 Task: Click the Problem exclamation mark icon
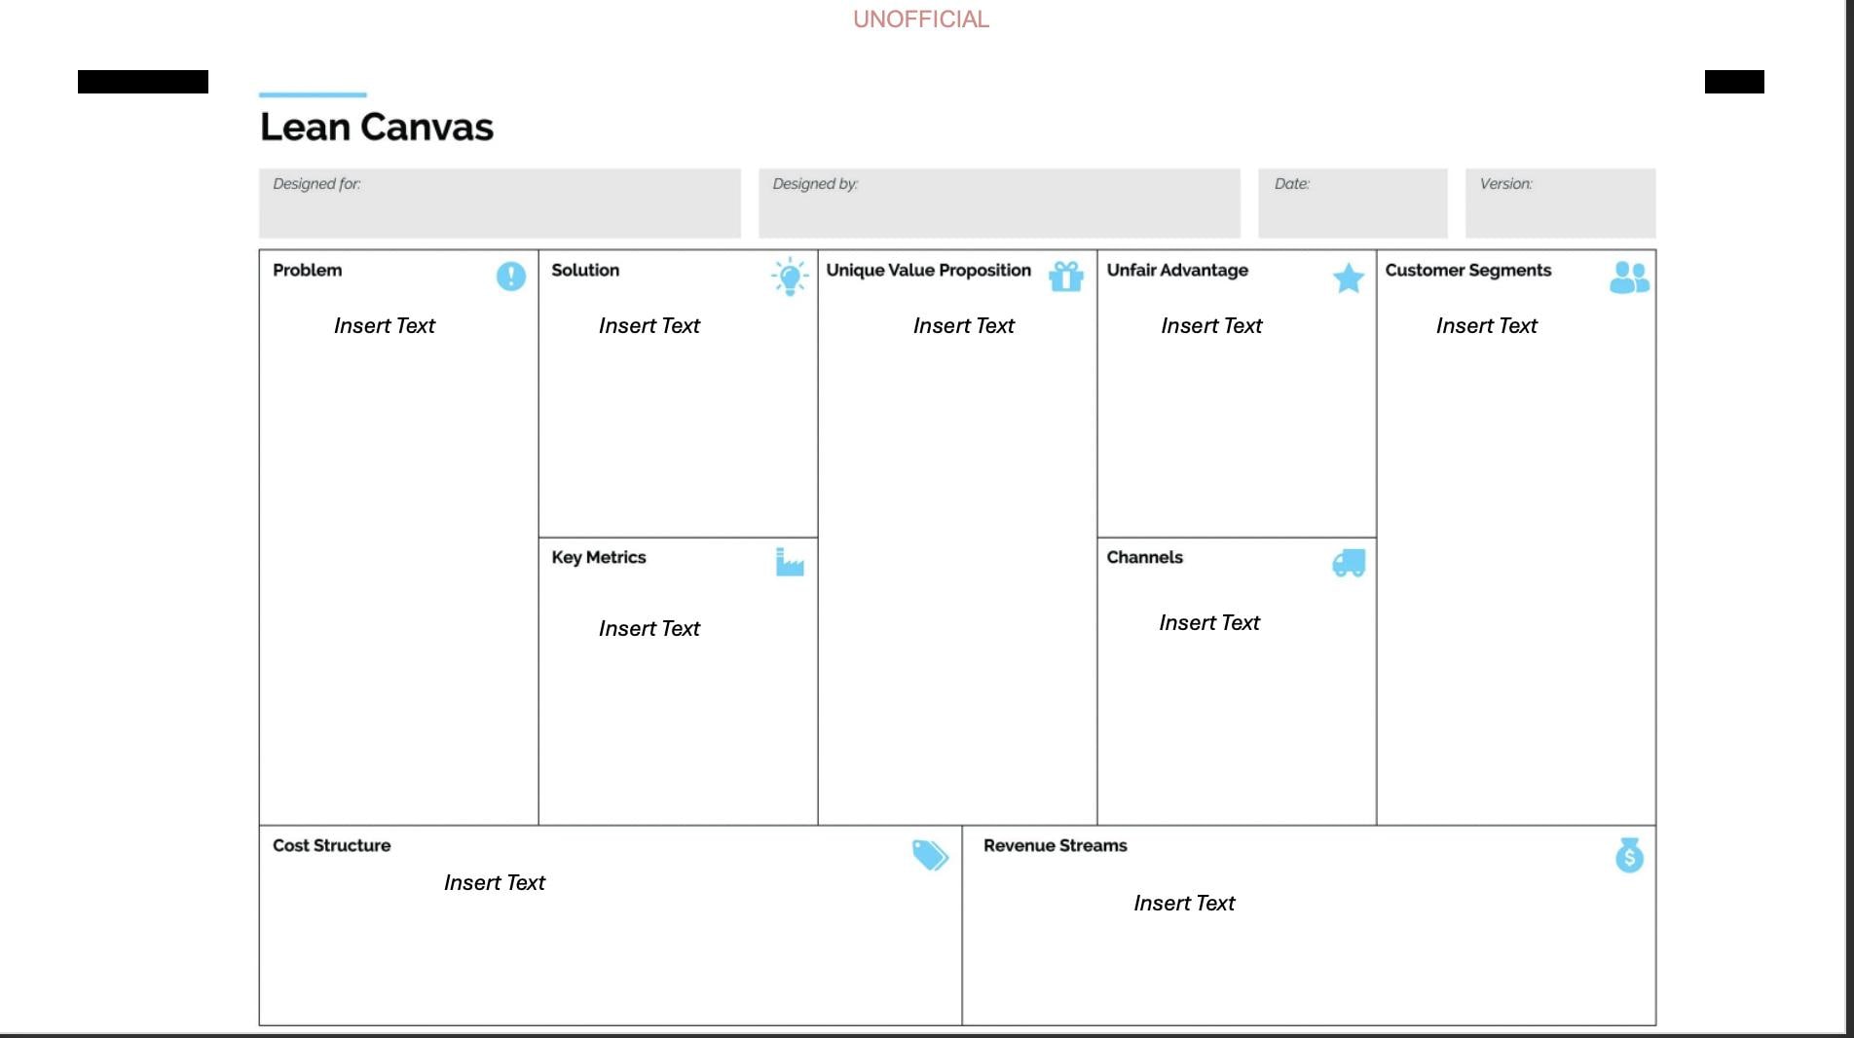click(510, 277)
